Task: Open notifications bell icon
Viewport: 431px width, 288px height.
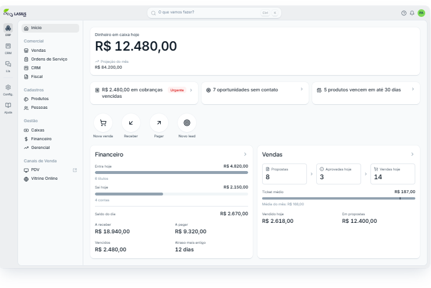Action: pyautogui.click(x=412, y=13)
